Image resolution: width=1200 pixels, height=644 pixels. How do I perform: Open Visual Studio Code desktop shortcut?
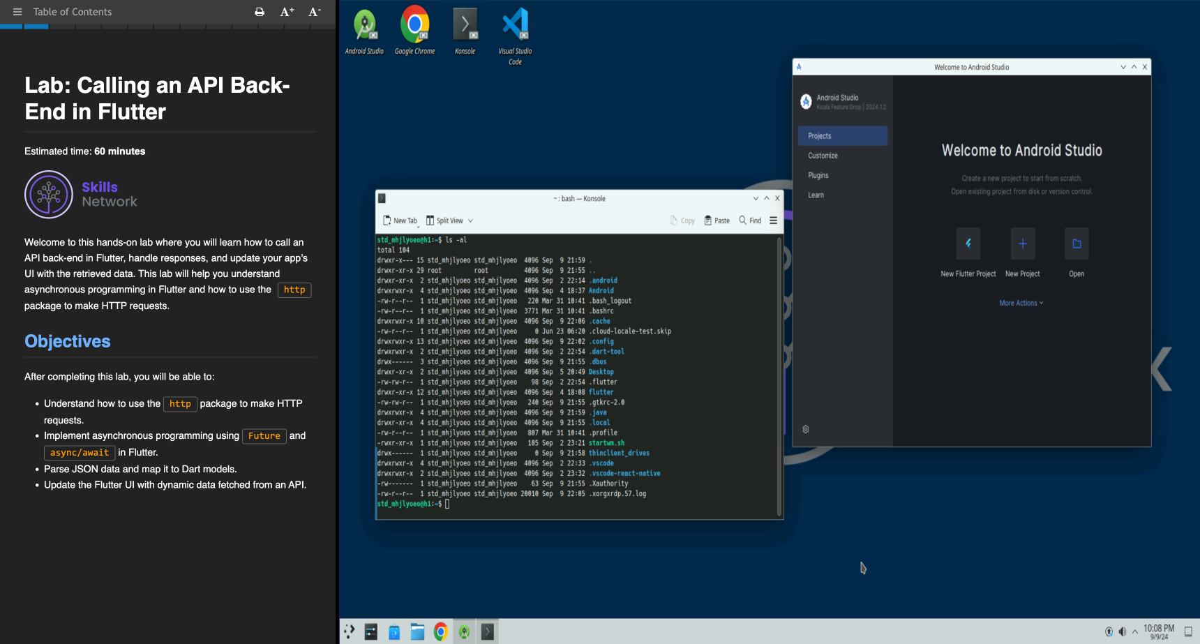tap(516, 36)
